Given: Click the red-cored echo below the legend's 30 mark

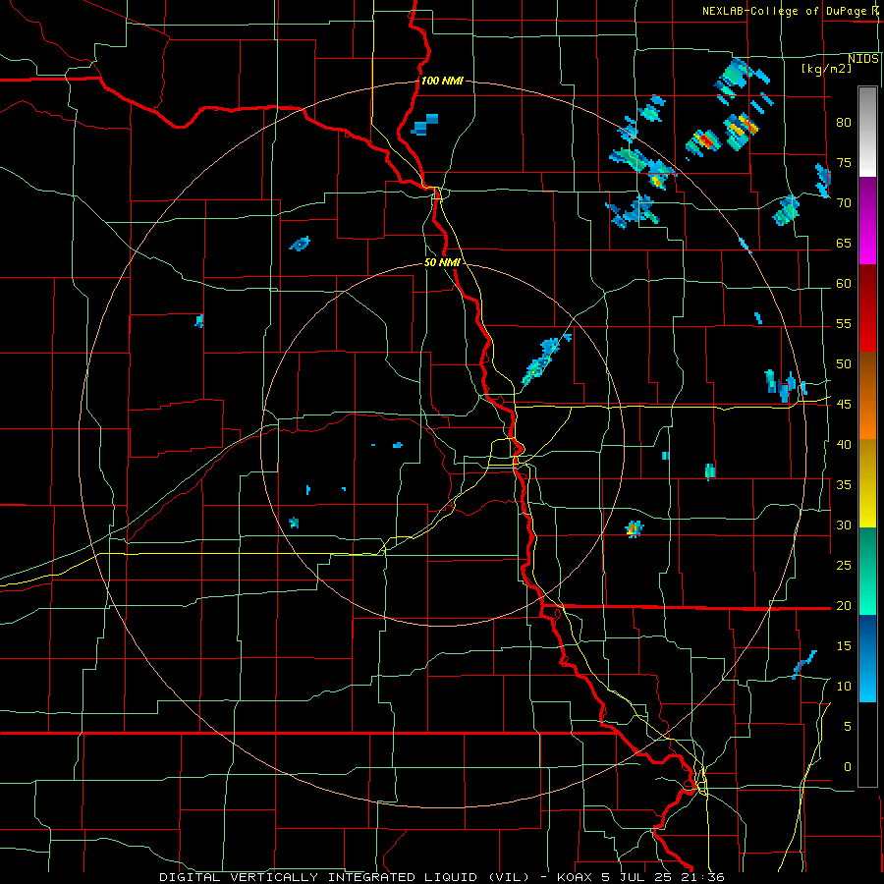Looking at the screenshot, I should click(635, 528).
